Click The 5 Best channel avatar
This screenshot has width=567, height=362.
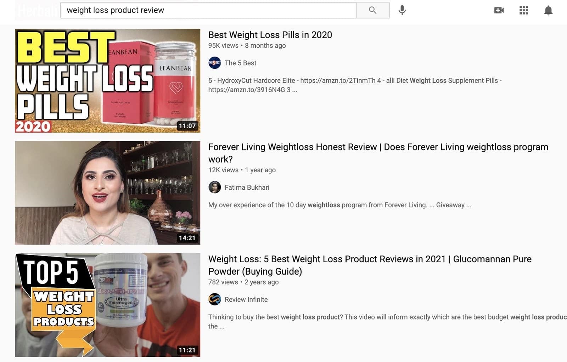point(214,63)
